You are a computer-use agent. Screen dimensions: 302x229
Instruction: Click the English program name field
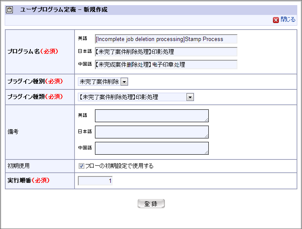[x=166, y=39]
